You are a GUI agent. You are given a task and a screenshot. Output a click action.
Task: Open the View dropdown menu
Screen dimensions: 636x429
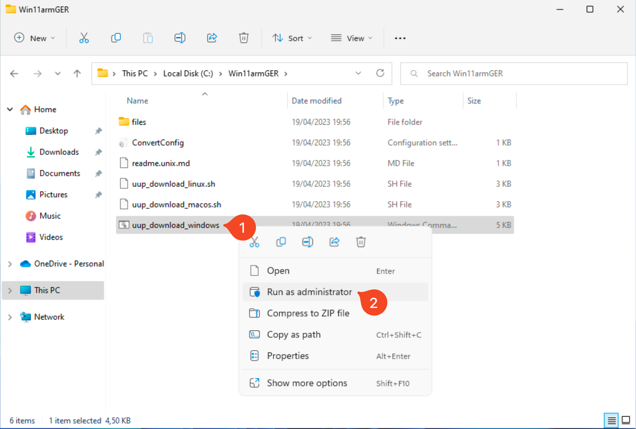(352, 38)
